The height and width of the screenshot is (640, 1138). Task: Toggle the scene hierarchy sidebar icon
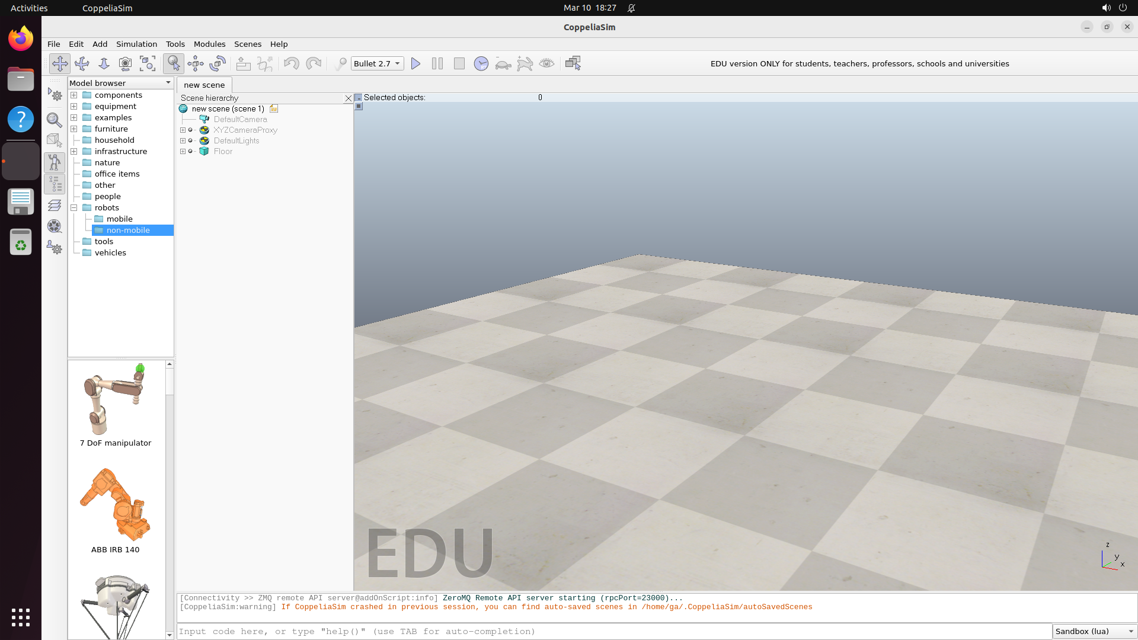[x=55, y=184]
